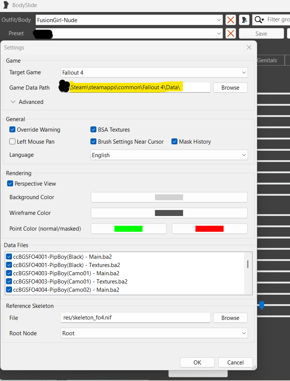Close the Settings dialog with X
290x381 pixels.
pos(249,47)
